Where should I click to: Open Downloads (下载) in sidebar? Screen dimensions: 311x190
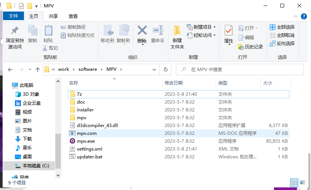pos(24,139)
